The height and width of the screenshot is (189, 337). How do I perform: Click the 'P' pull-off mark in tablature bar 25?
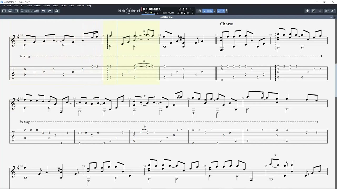tap(145, 127)
